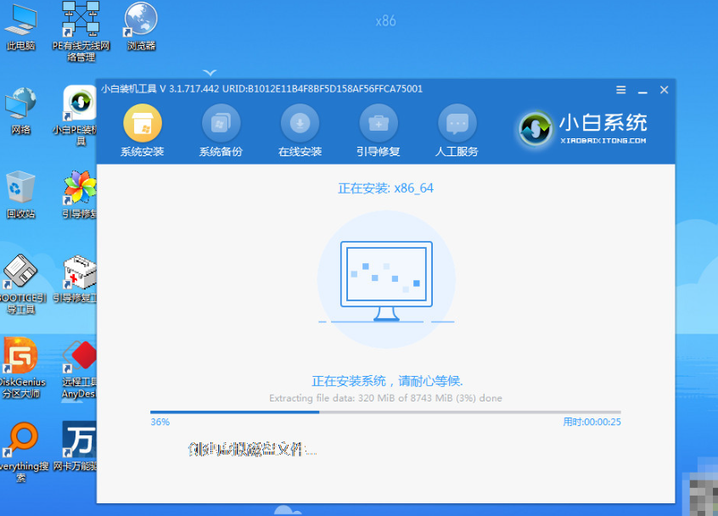The image size is (718, 516).
Task: Open 网卡万能驱动 desktop shortcut
Action: coord(79,441)
